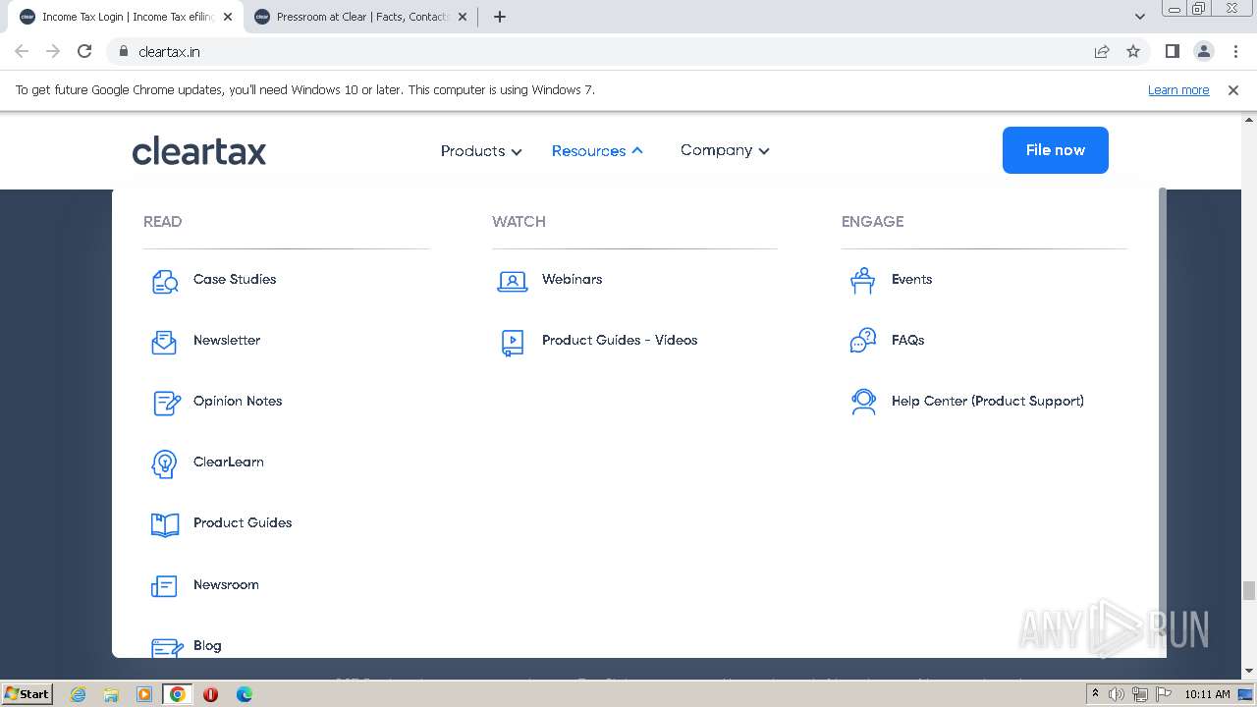Viewport: 1257px width, 707px height.
Task: Click the ClearLearn lightbulb head icon
Action: pos(164,463)
